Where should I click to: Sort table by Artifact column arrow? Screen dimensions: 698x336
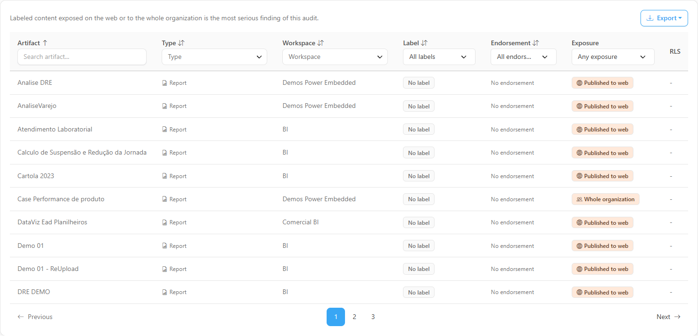(x=45, y=43)
